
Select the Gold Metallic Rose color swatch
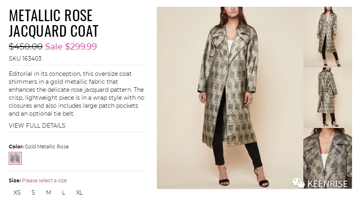(15, 158)
